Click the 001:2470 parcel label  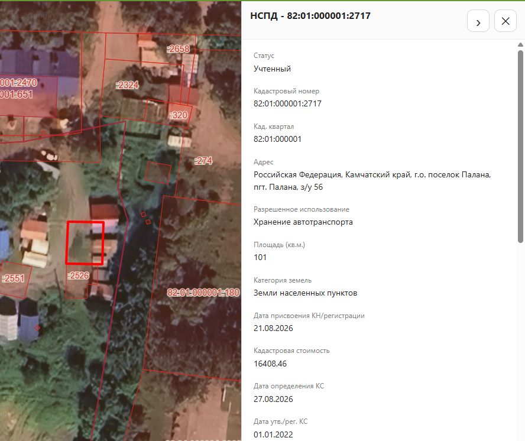coord(19,82)
